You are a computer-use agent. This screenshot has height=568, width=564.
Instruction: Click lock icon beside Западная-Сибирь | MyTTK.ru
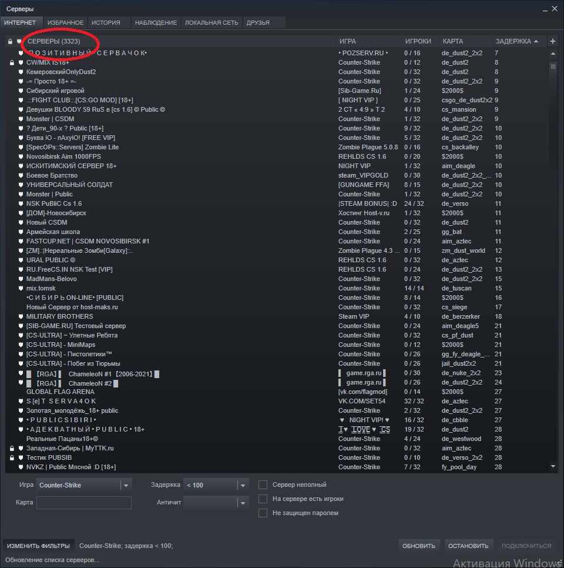(12, 449)
